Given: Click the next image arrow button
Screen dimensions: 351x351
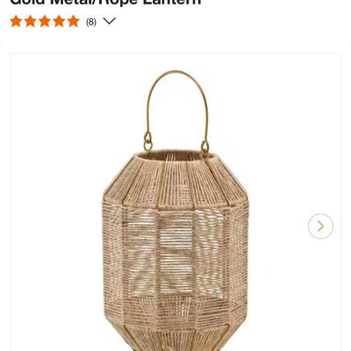Looking at the screenshot, I should pyautogui.click(x=320, y=226).
